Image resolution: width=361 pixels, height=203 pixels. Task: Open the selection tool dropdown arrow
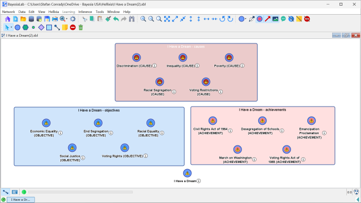[11, 28]
